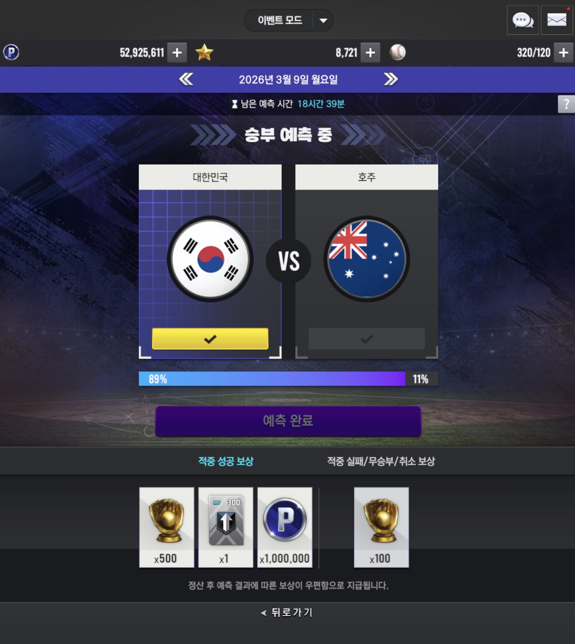575x644 pixels.
Task: Click the 예측 완료 button
Action: 288,421
